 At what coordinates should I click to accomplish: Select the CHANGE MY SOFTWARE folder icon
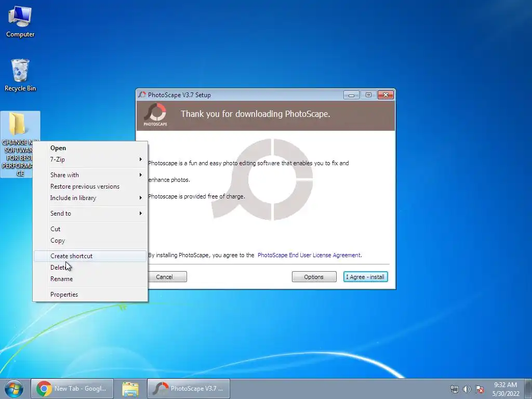(x=20, y=144)
